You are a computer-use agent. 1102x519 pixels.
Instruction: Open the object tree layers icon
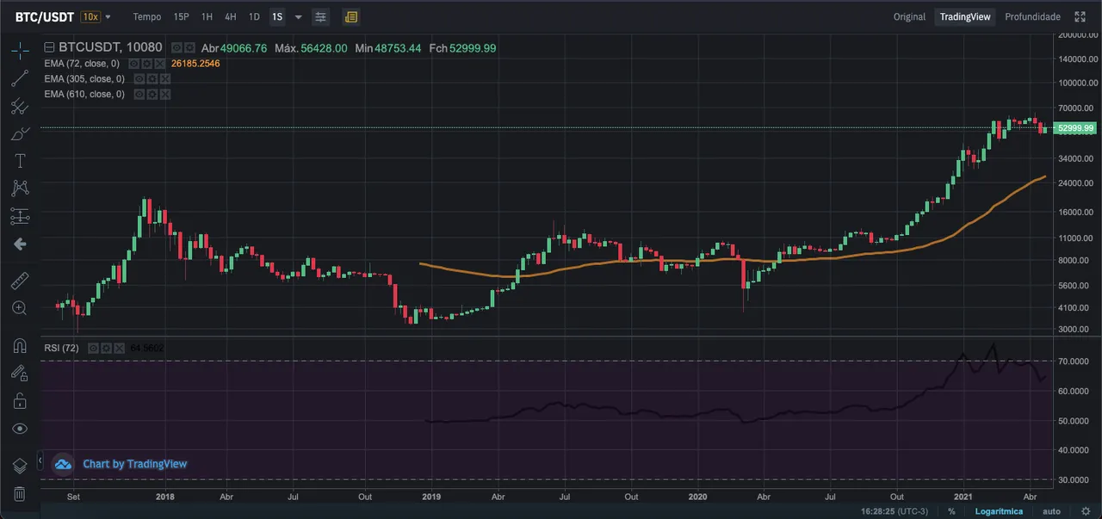click(20, 466)
